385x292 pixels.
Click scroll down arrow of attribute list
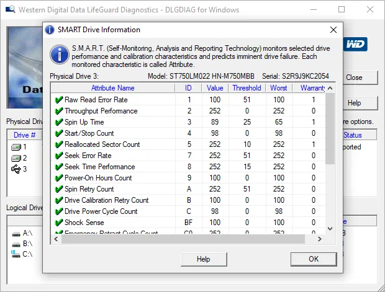[330, 229]
